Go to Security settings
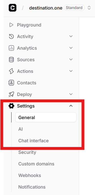This screenshot has height=195, width=95. 27,152
